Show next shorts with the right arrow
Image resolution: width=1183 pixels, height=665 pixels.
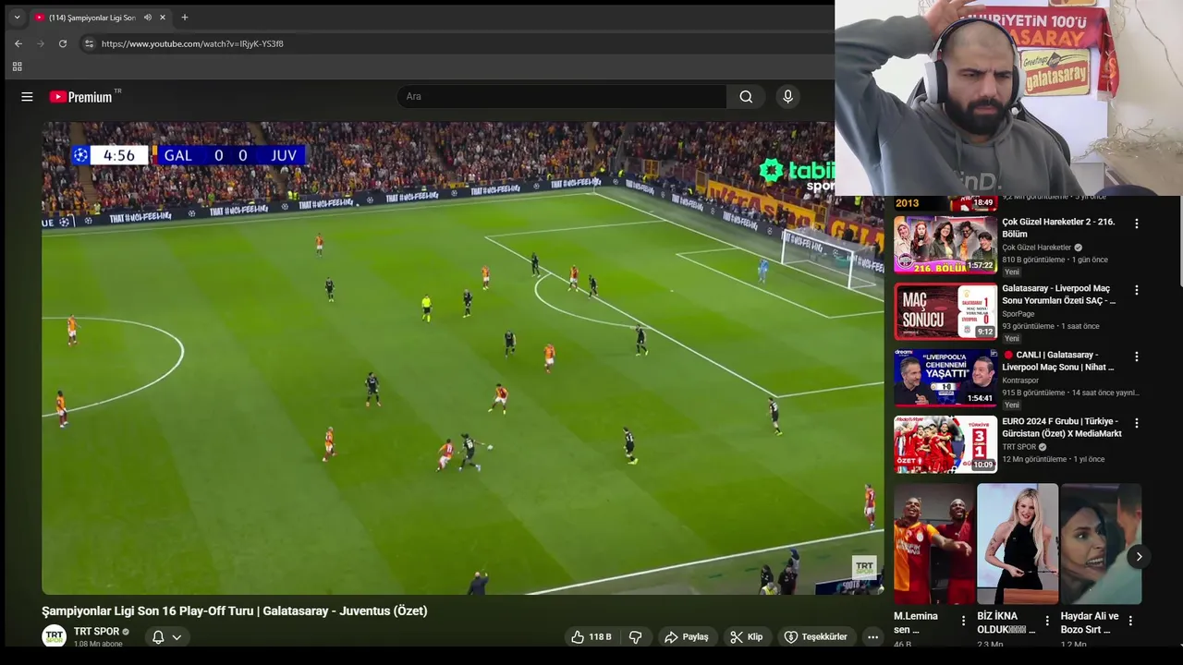point(1139,556)
